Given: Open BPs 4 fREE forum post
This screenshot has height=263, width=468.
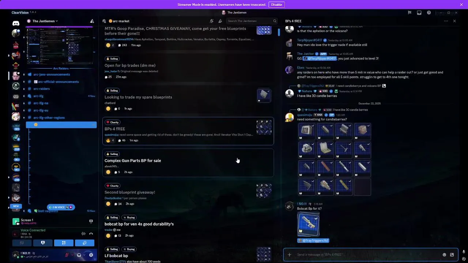Looking at the screenshot, I should 188,131.
